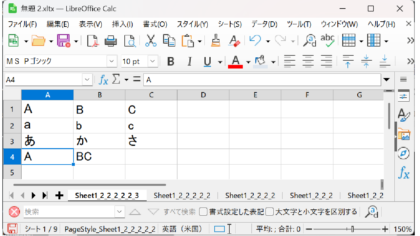This screenshot has height=236, width=420.
Task: Open background color dropdown arrow
Action: coord(273,62)
